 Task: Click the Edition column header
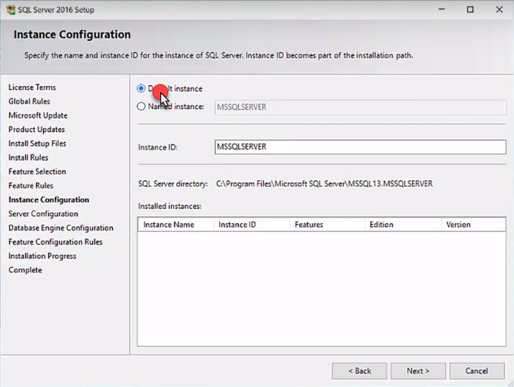pos(403,225)
